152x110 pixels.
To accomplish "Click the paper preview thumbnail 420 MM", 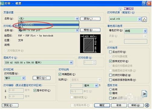I will (90, 44).
